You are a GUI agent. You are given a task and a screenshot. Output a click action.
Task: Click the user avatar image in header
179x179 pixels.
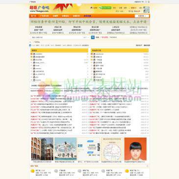(x=146, y=10)
